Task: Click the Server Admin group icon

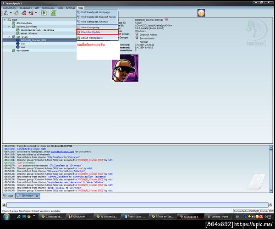Action: 137,38
